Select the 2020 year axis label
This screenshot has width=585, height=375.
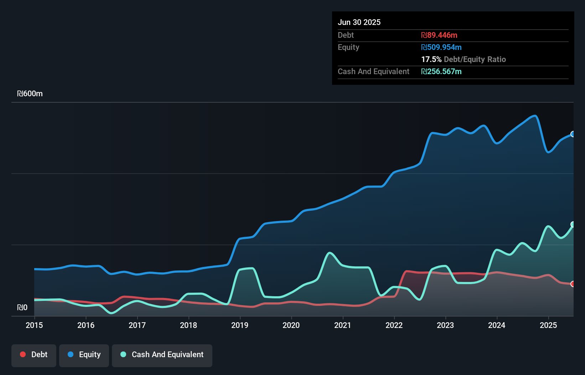pyautogui.click(x=291, y=325)
